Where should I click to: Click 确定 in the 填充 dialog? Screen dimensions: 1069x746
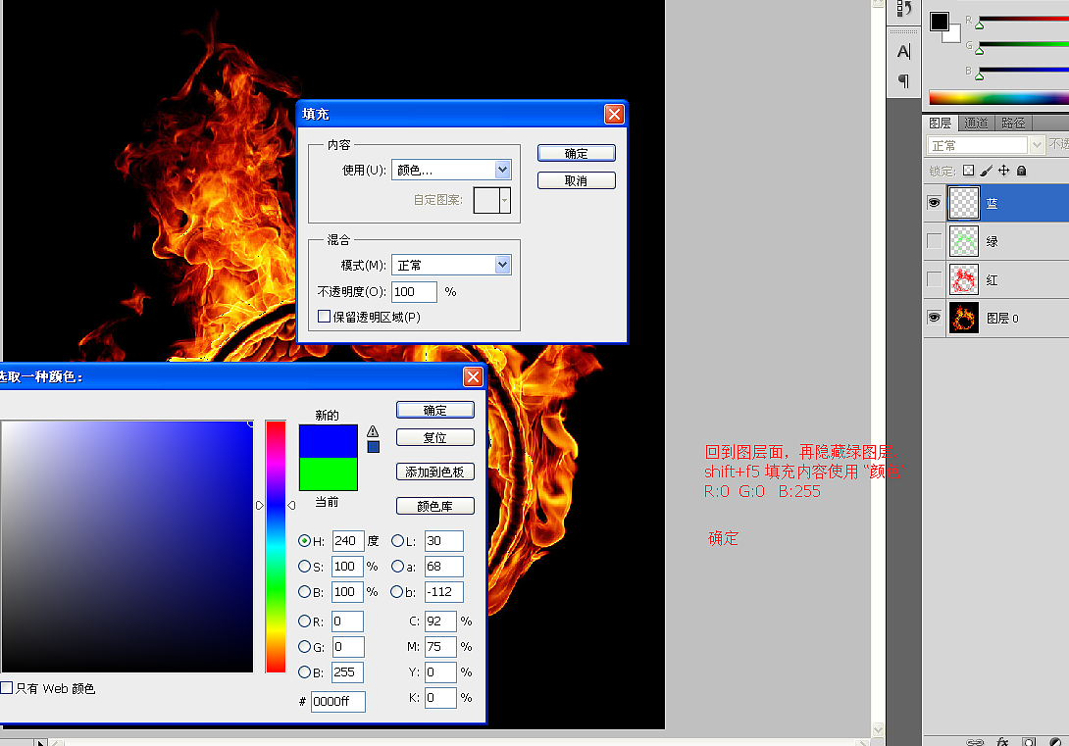pyautogui.click(x=576, y=153)
